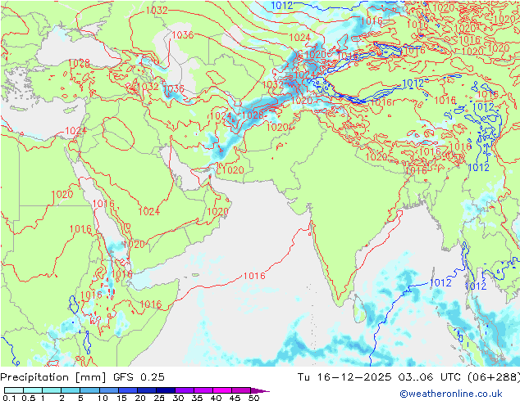Select the 10–15 mm legend swatch

[x=108, y=390]
